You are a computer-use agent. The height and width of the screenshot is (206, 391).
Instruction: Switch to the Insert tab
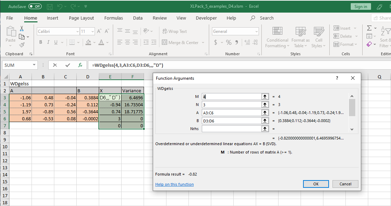[x=52, y=18]
